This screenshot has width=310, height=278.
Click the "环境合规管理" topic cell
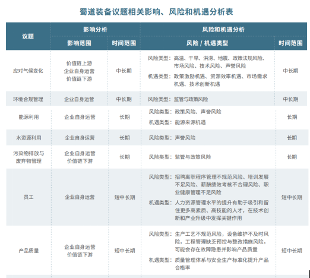[28, 99]
